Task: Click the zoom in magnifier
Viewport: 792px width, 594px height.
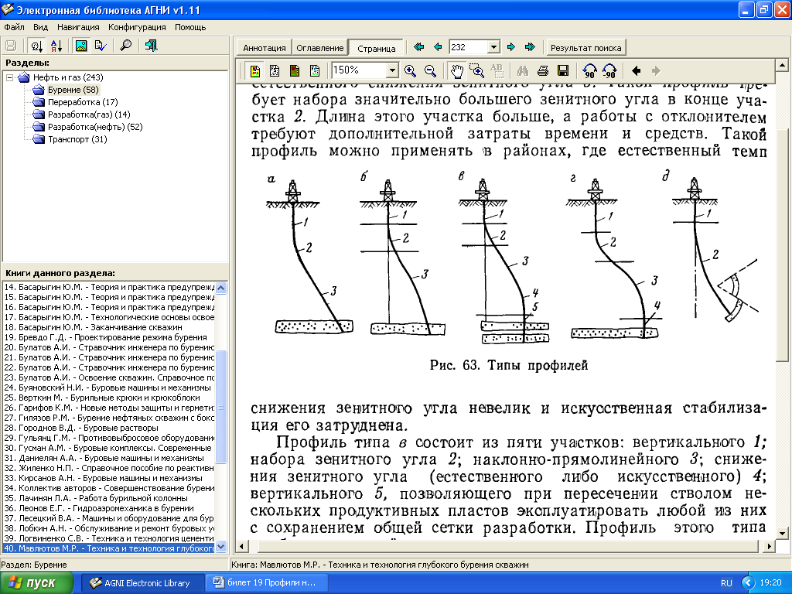Action: click(x=410, y=70)
